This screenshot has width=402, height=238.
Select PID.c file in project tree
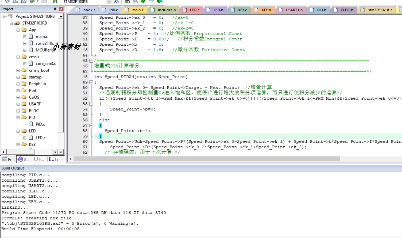tap(40, 124)
